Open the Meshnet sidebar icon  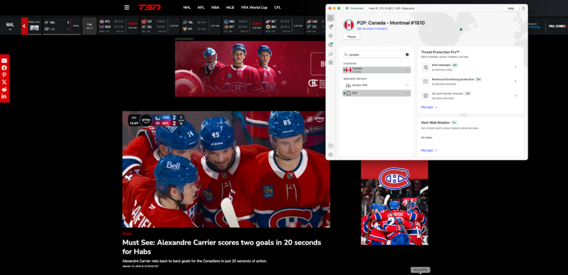point(331,36)
